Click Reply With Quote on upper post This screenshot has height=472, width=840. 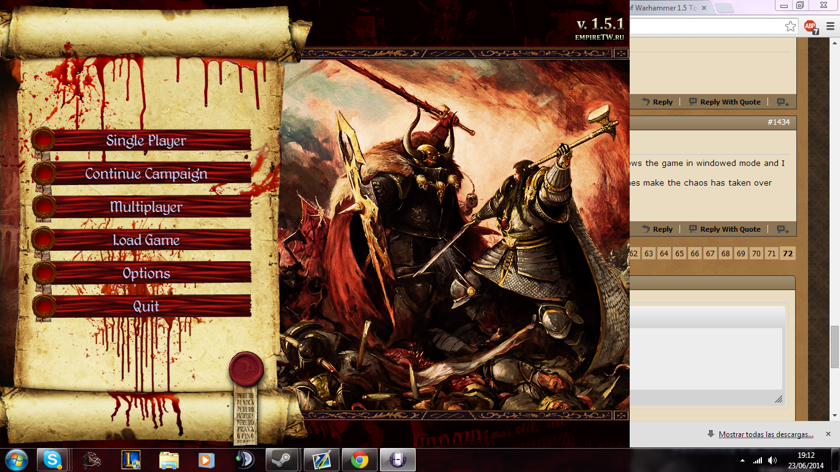click(724, 102)
